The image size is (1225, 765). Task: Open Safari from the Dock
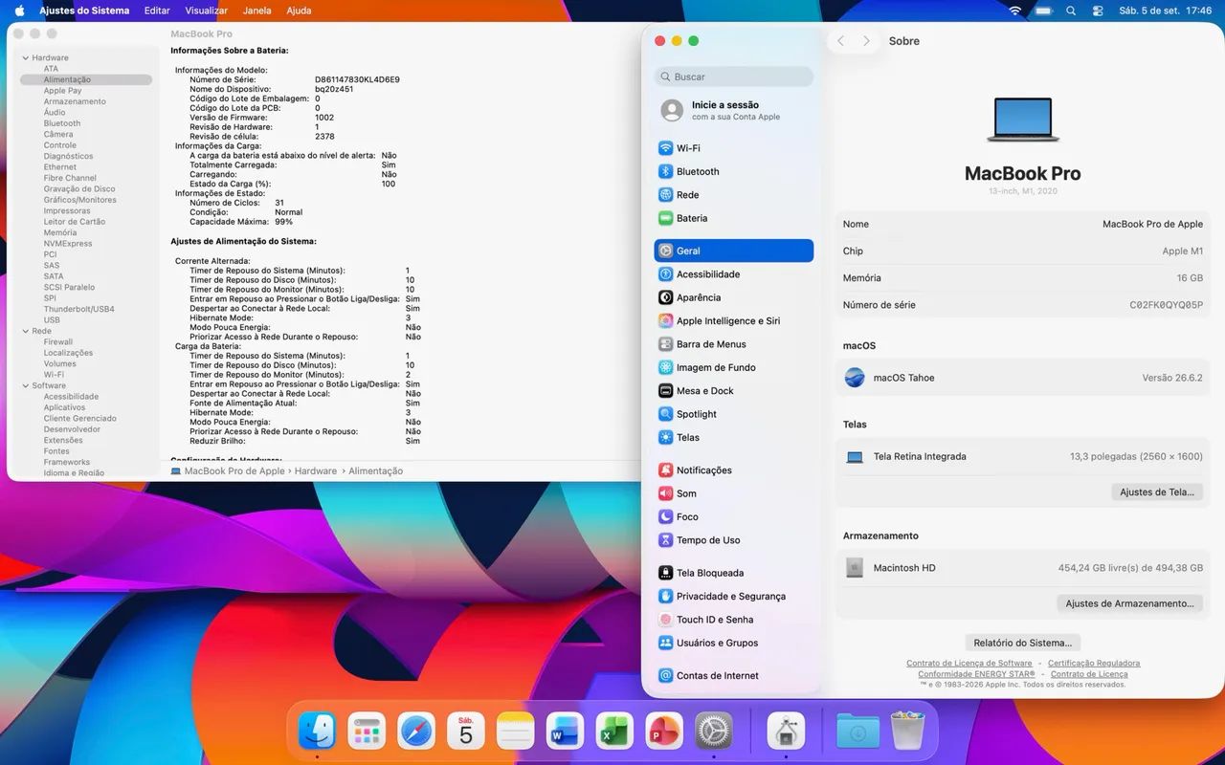[416, 732]
